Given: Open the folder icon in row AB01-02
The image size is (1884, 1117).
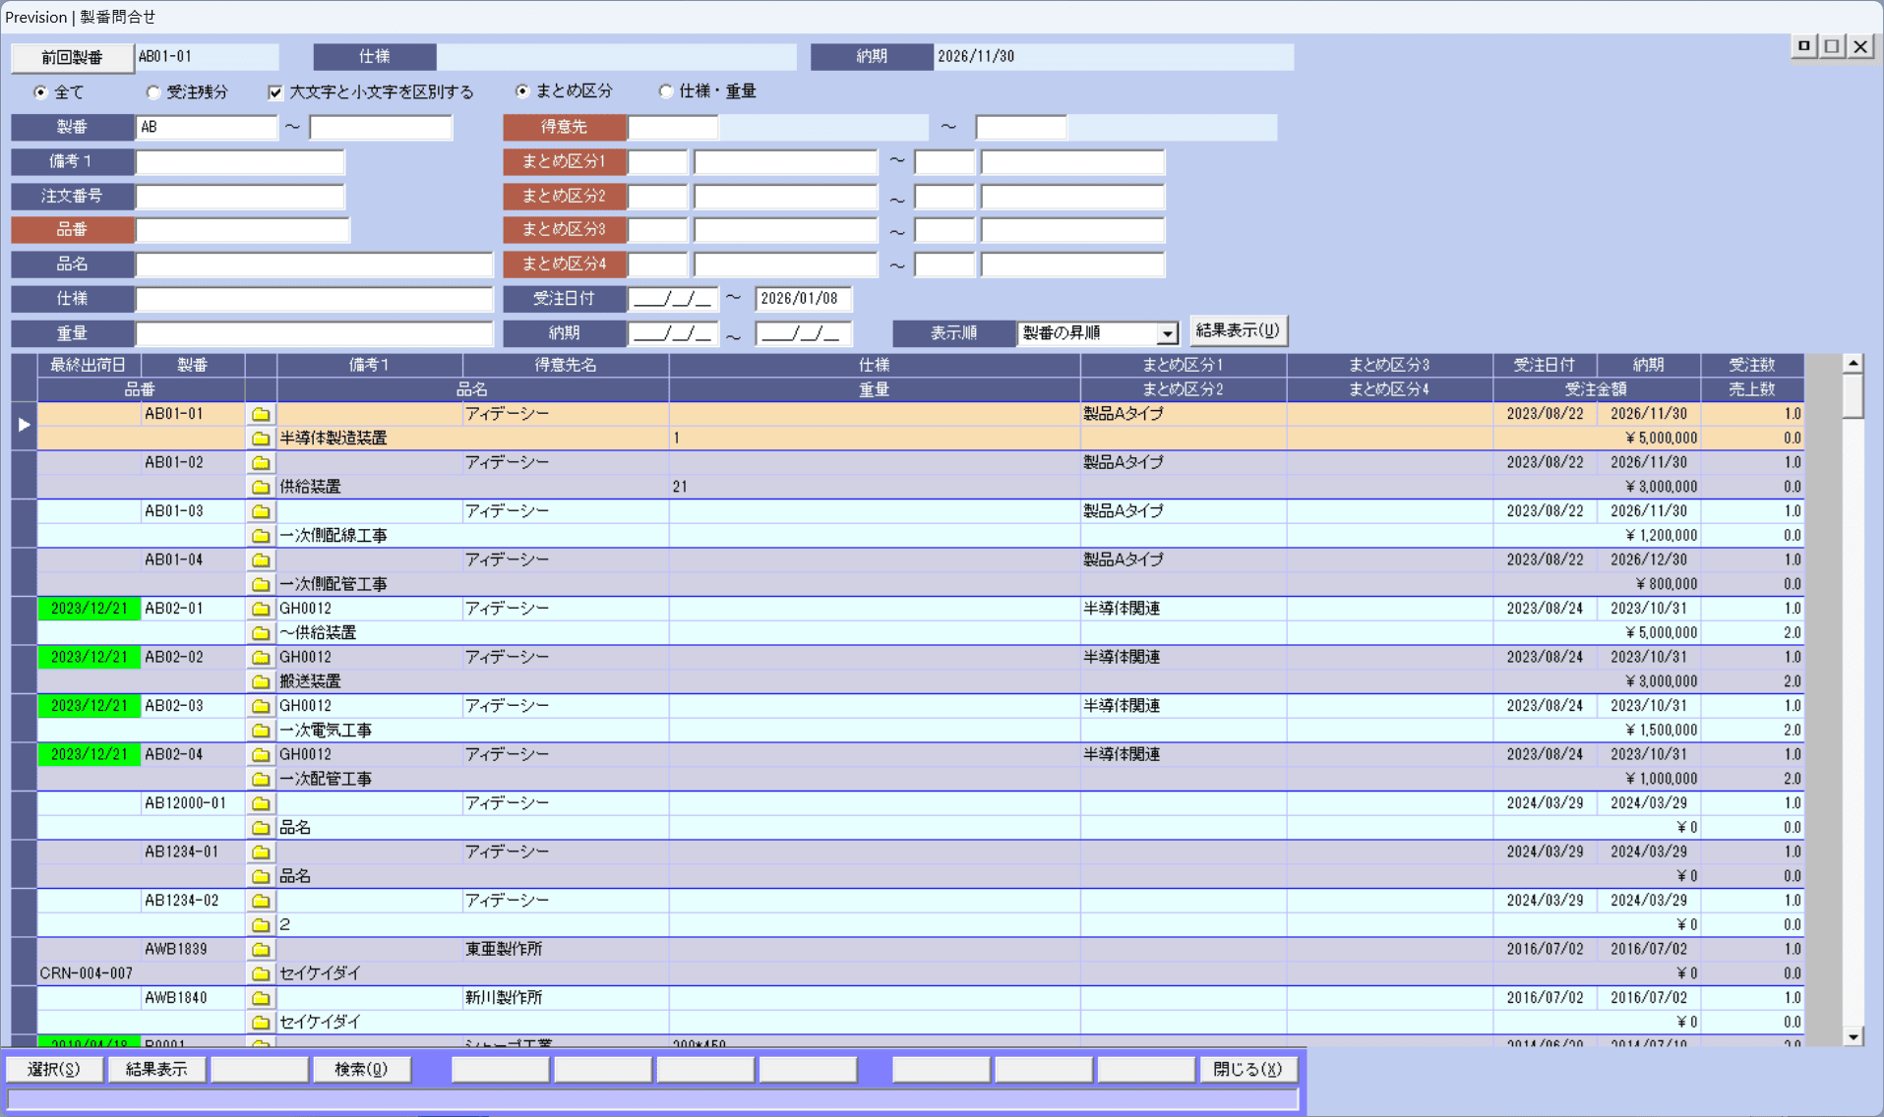Looking at the screenshot, I should pos(261,462).
